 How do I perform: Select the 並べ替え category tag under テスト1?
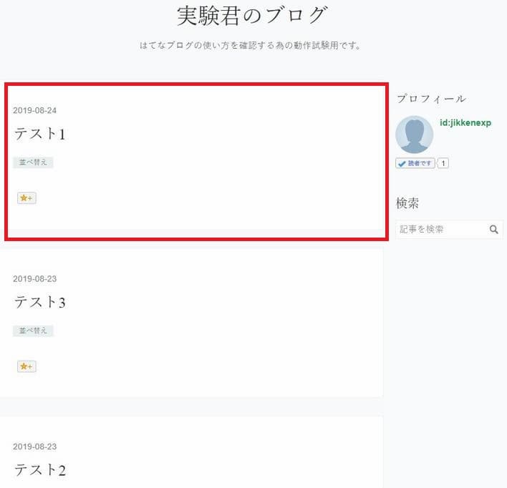33,162
